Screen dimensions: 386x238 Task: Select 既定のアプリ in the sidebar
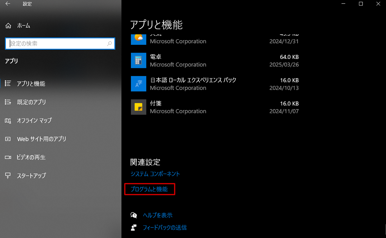(31, 102)
